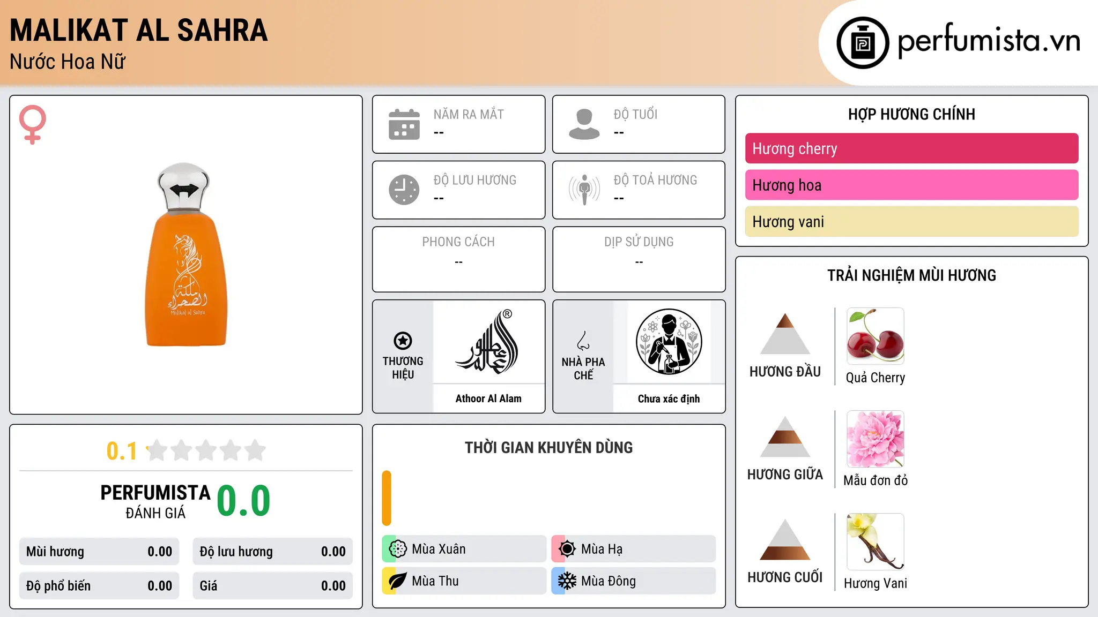Open the Quả Cherry note image
This screenshot has height=617, width=1098.
click(876, 336)
